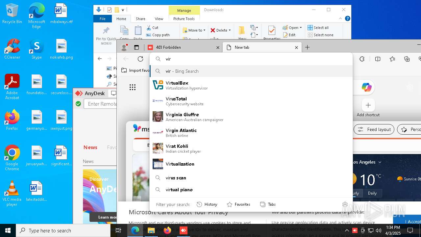Open VLC media player desktop shortcut
This screenshot has height=237, width=421.
(12, 194)
